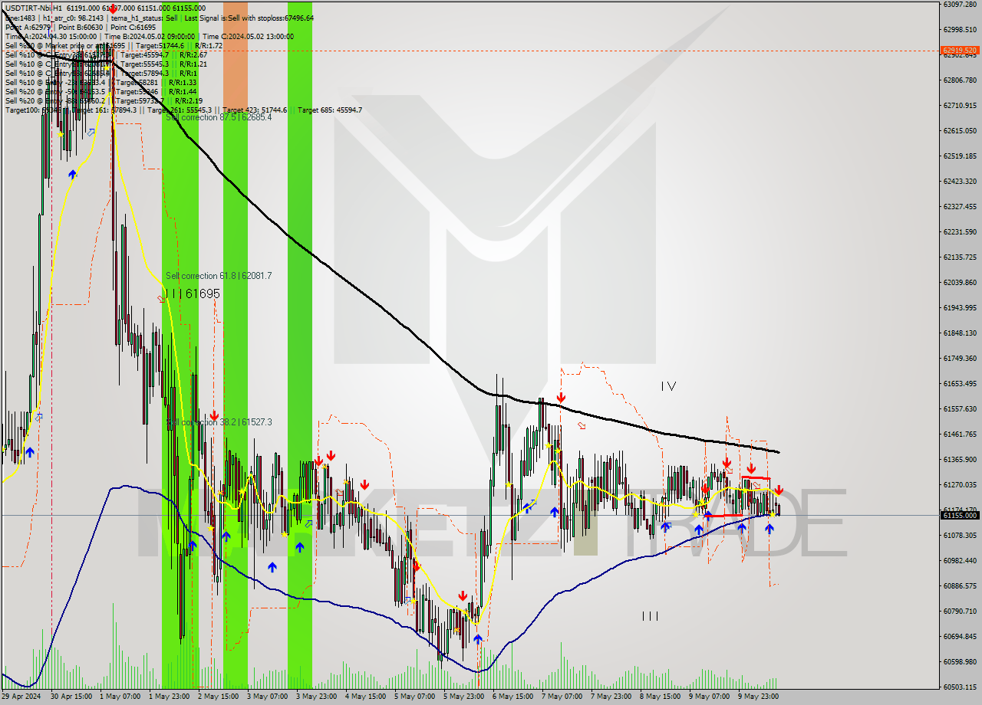Click price axis value 62423.320

coord(960,181)
